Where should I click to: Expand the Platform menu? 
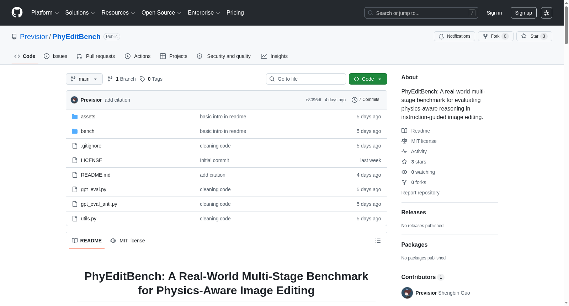[45, 13]
